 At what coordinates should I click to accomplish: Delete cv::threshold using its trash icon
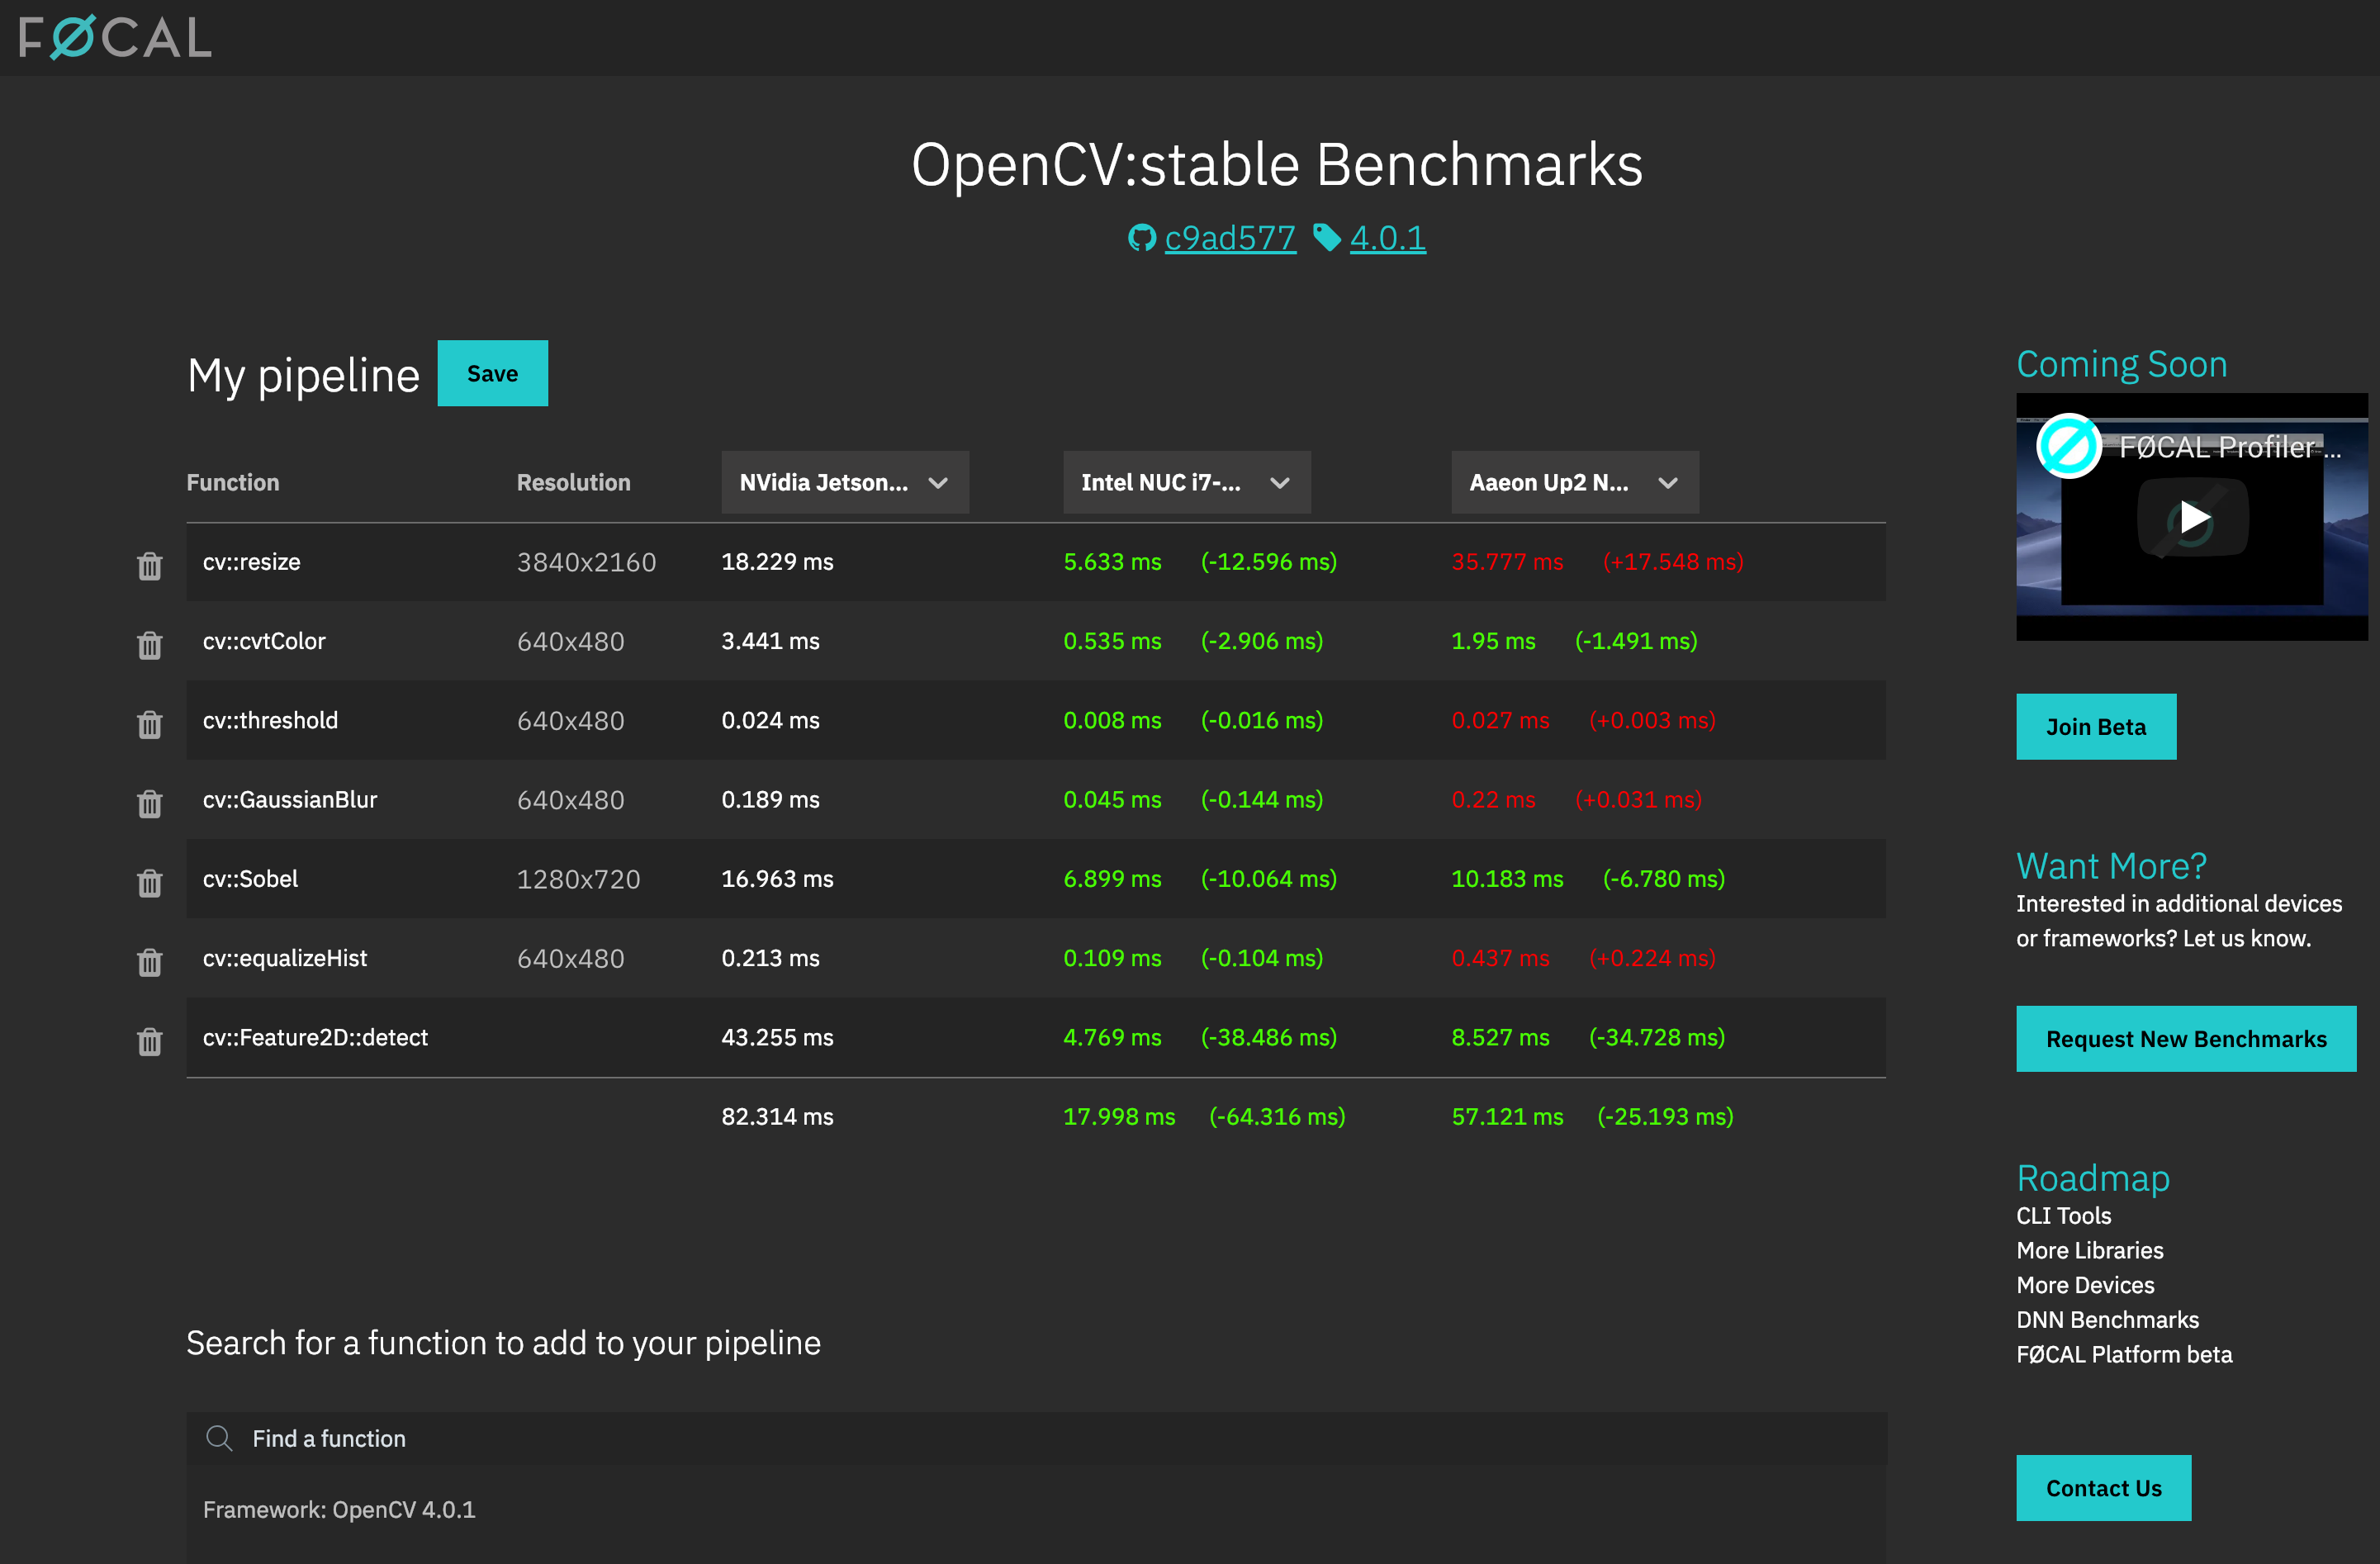(149, 724)
